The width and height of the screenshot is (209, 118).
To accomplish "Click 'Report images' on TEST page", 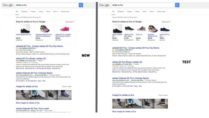I will point(163,95).
